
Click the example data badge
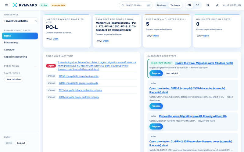(x=58, y=5)
